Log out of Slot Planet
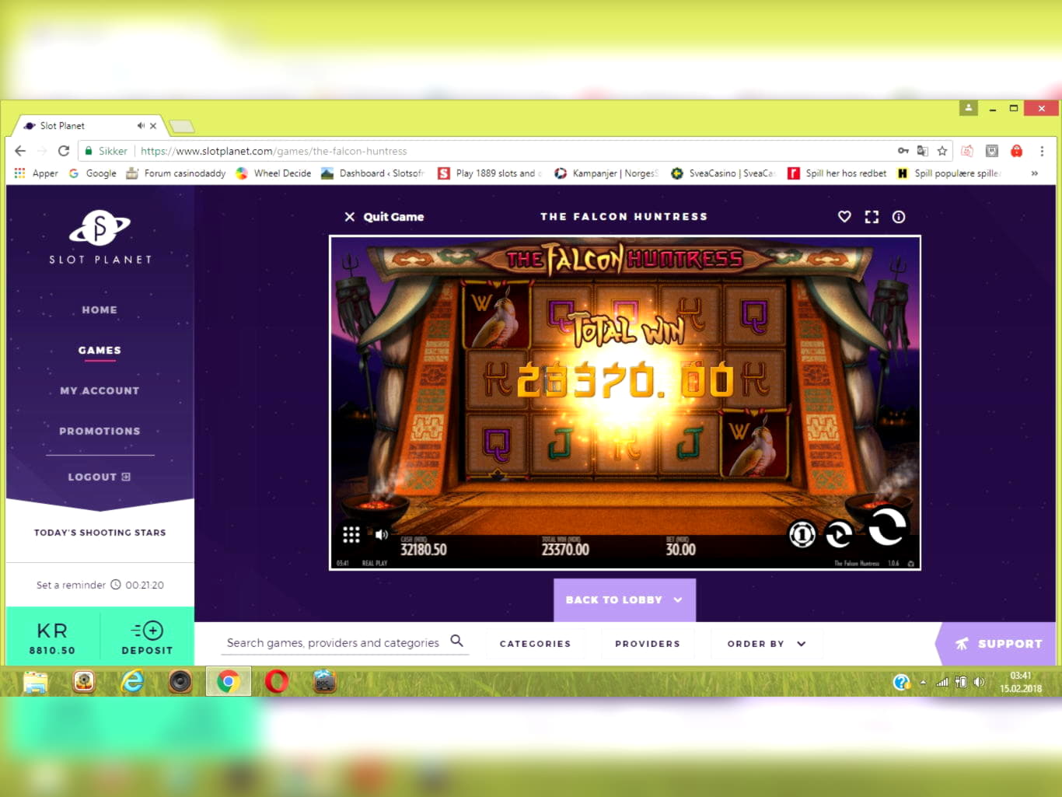 click(x=100, y=477)
